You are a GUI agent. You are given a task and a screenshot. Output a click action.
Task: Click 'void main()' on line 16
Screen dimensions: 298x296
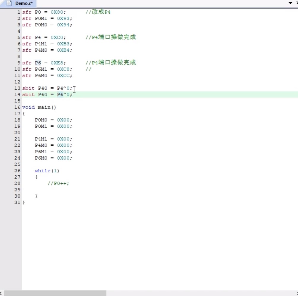coord(39,107)
